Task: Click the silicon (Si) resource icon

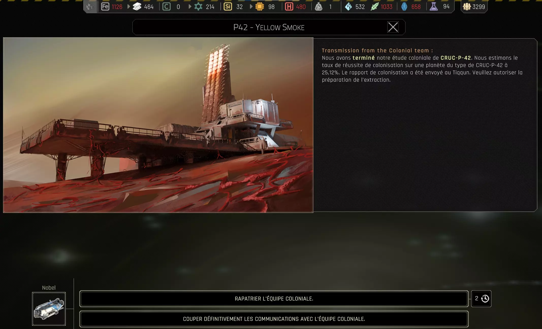Action: (228, 7)
